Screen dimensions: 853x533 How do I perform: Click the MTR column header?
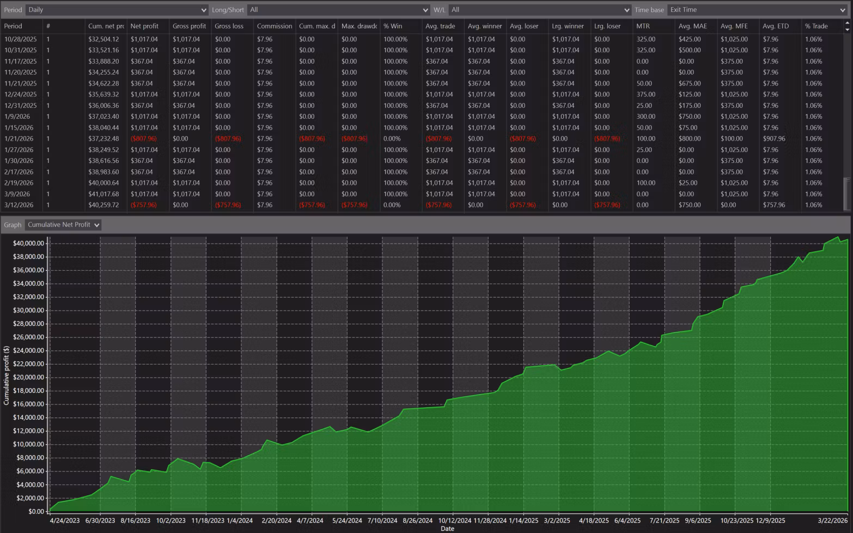[643, 26]
